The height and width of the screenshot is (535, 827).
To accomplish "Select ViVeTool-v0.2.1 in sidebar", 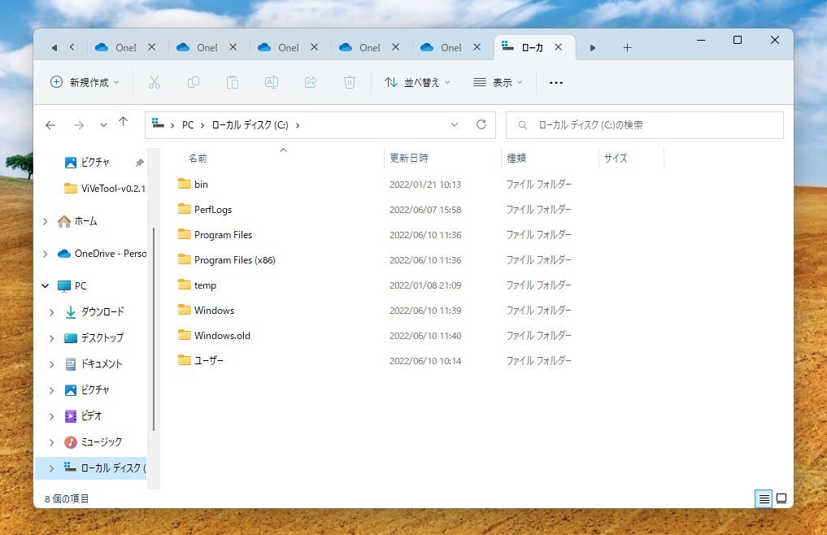I will (x=104, y=189).
